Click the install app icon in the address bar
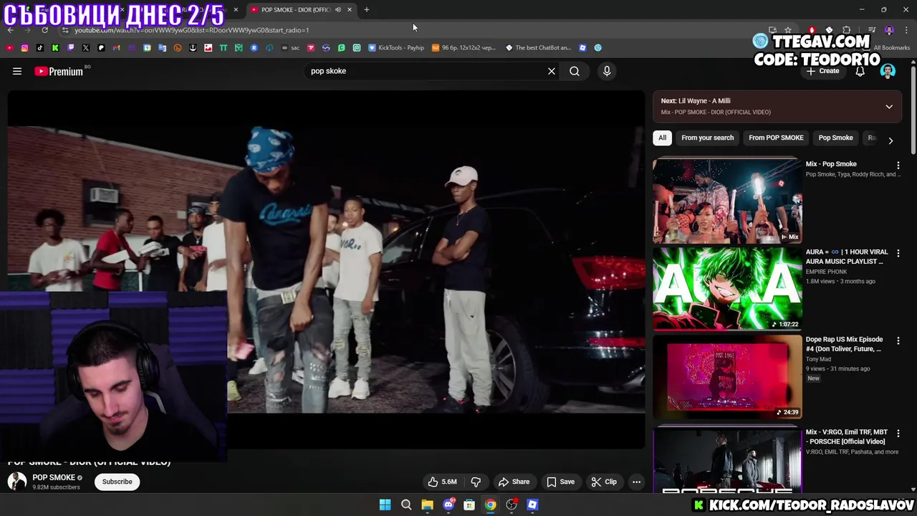This screenshot has width=917, height=516. 772,30
